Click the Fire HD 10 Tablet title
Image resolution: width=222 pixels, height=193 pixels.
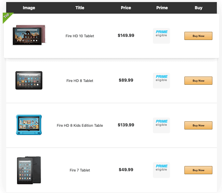click(x=80, y=36)
